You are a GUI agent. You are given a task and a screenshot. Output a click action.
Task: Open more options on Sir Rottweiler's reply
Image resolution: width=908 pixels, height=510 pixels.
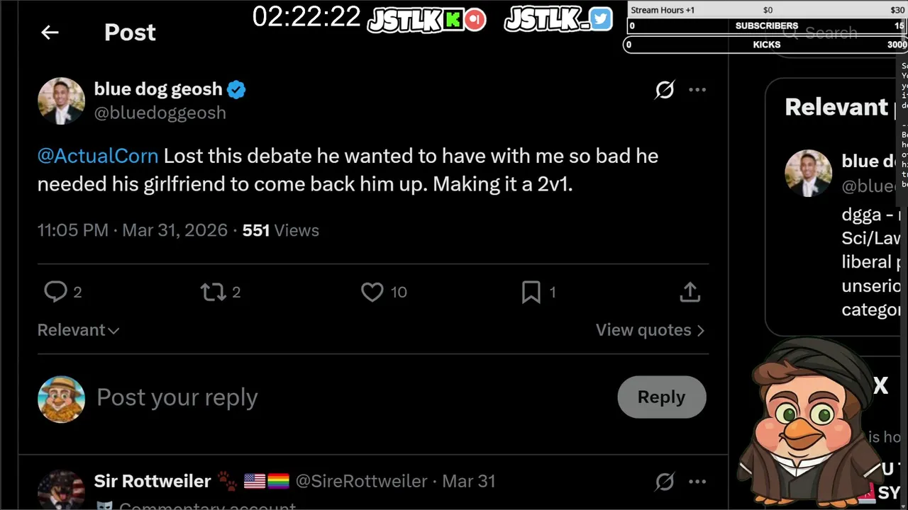(697, 482)
